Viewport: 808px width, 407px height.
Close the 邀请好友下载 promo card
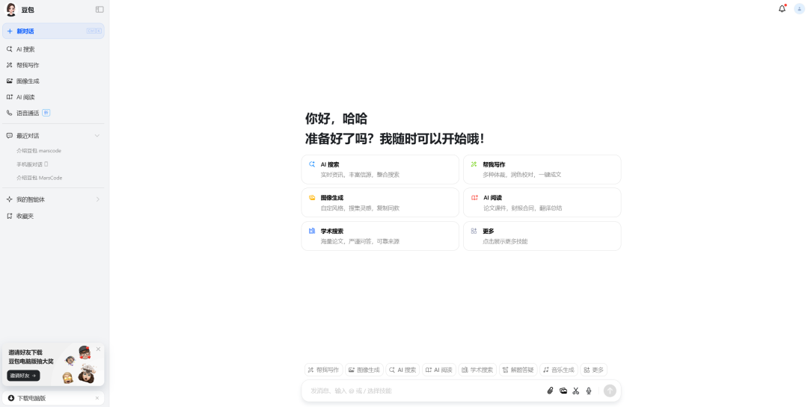[x=99, y=349]
